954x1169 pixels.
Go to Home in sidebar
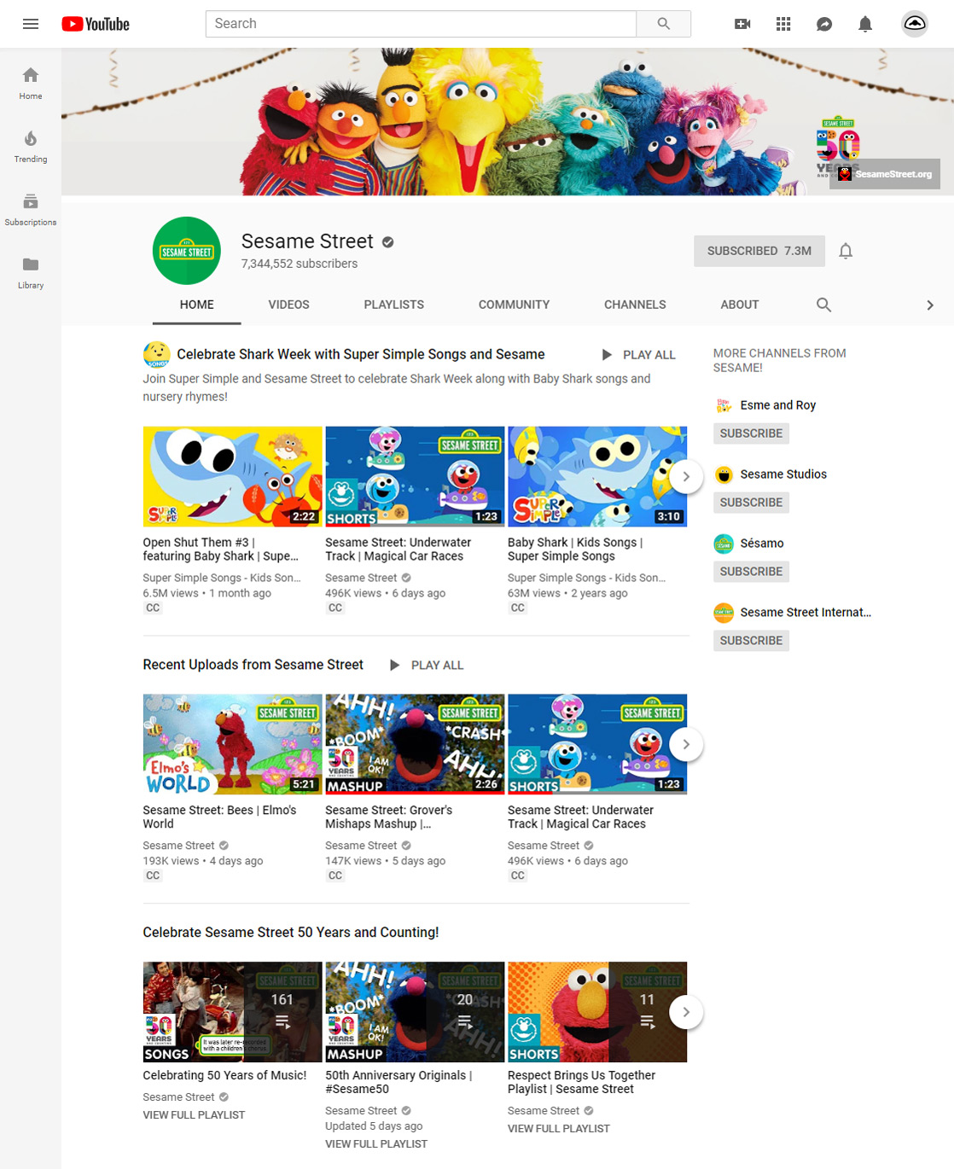coord(31,83)
